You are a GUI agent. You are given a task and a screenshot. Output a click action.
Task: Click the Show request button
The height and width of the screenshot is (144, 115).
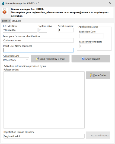[91, 59]
